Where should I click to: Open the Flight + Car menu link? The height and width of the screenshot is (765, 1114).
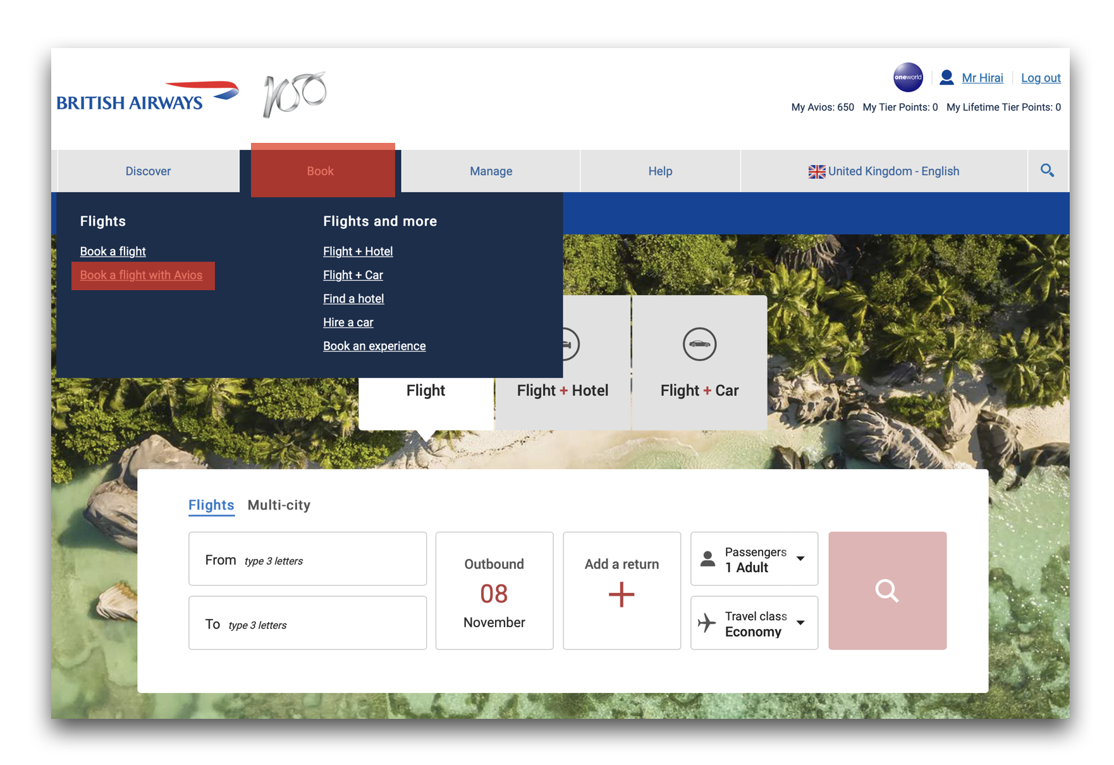tap(353, 275)
